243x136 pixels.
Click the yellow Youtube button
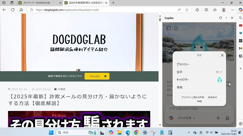click(x=97, y=76)
